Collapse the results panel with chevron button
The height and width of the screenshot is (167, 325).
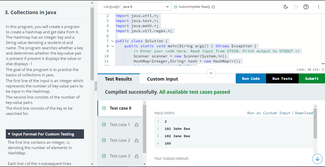[212, 73]
